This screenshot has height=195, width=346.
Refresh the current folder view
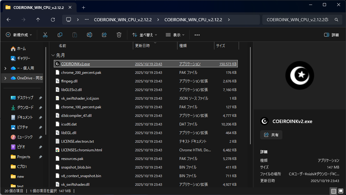[53, 20]
